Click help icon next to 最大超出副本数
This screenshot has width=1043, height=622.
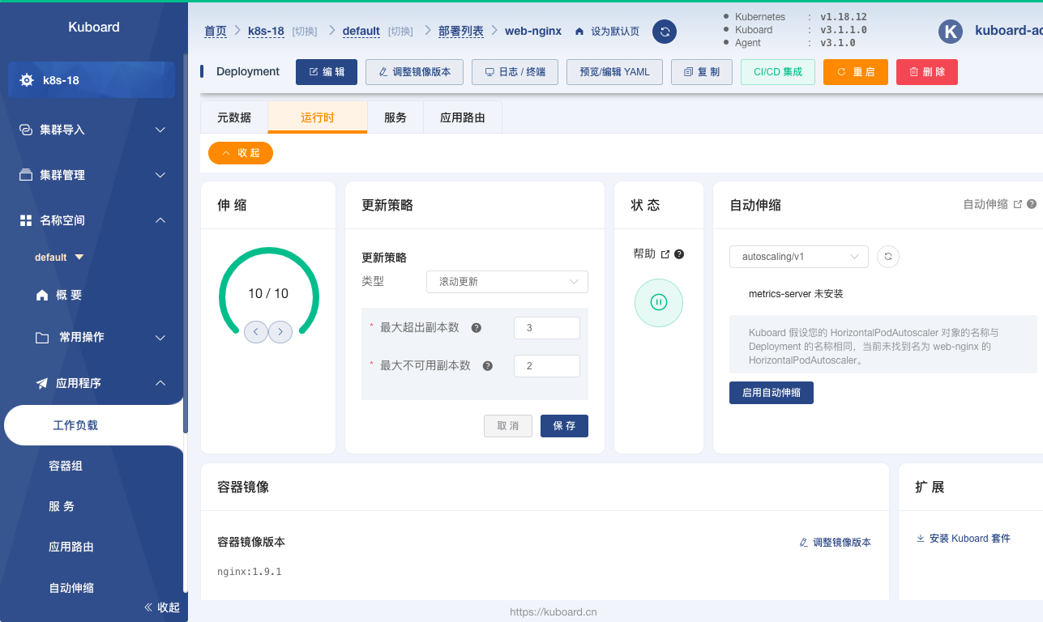pos(477,328)
